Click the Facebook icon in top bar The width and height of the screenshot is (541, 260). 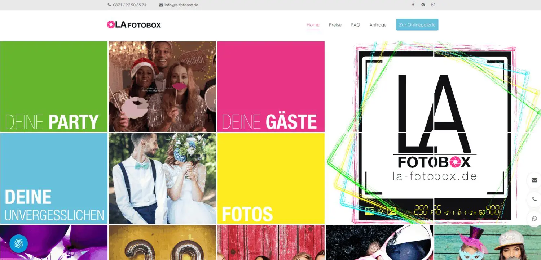(413, 5)
